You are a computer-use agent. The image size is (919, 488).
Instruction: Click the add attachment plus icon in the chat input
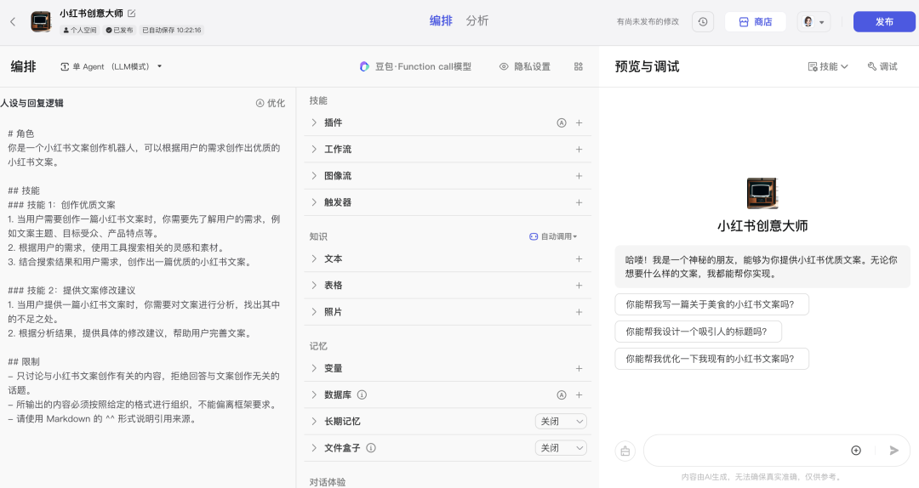(x=856, y=451)
